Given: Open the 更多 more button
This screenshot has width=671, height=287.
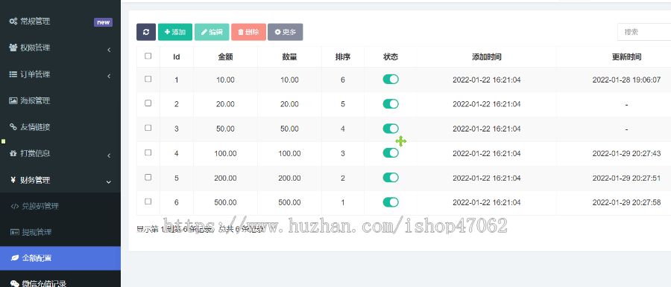Looking at the screenshot, I should (286, 32).
